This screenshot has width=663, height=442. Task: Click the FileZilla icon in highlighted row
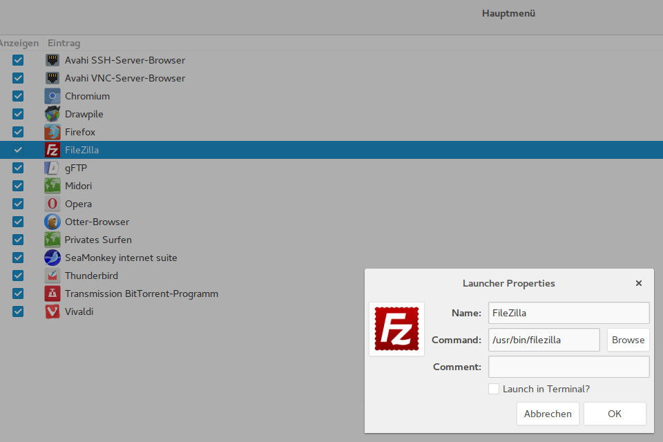coord(52,150)
